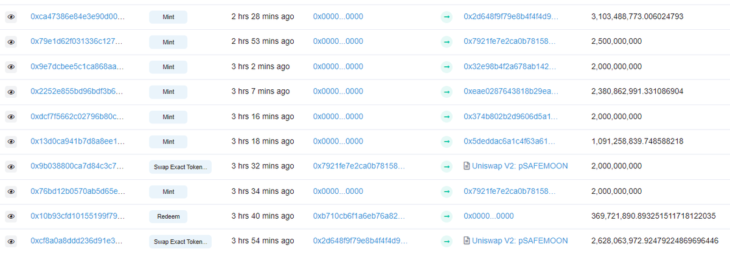Open Uniswap V2: pSAFEMOON in 3 hrs 54 mins row

pos(520,241)
